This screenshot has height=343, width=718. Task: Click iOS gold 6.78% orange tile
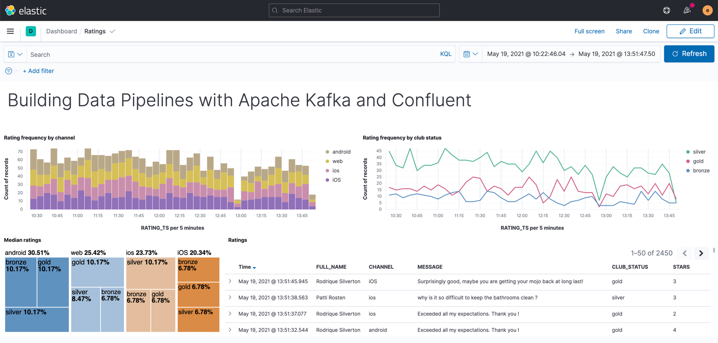pyautogui.click(x=198, y=294)
